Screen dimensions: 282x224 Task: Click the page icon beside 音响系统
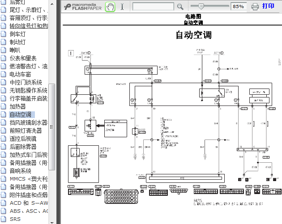pos(4,171)
